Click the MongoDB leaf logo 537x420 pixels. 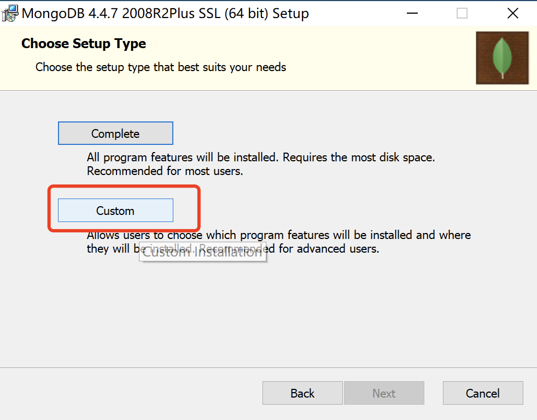[502, 58]
